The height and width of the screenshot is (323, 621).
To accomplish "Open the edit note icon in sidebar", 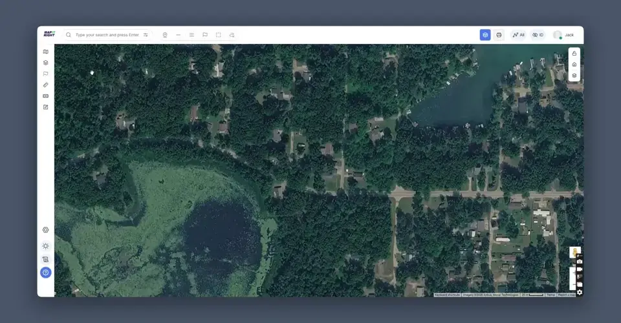I will [x=45, y=107].
